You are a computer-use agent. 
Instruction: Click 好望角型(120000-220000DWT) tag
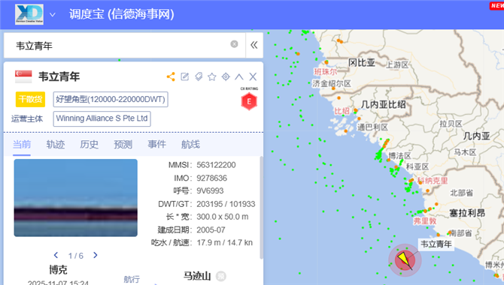pos(111,100)
